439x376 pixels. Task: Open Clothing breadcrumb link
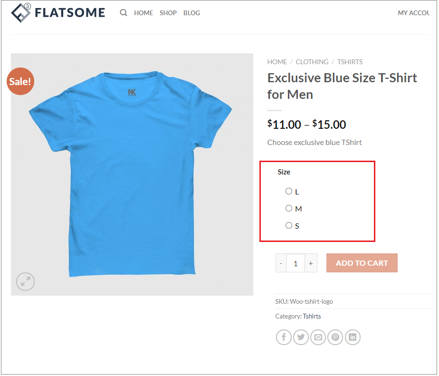click(x=312, y=62)
